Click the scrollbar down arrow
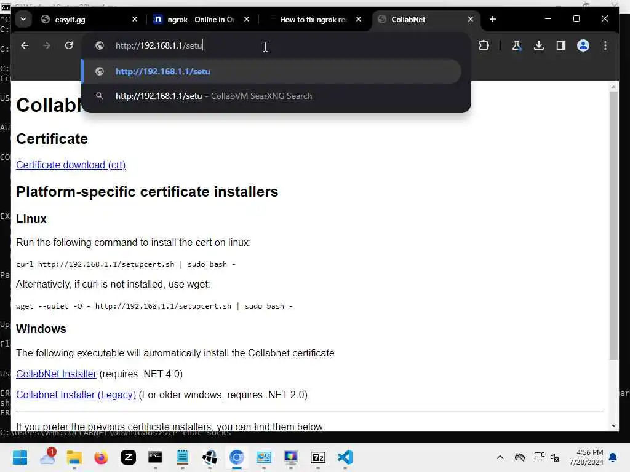 613,426
